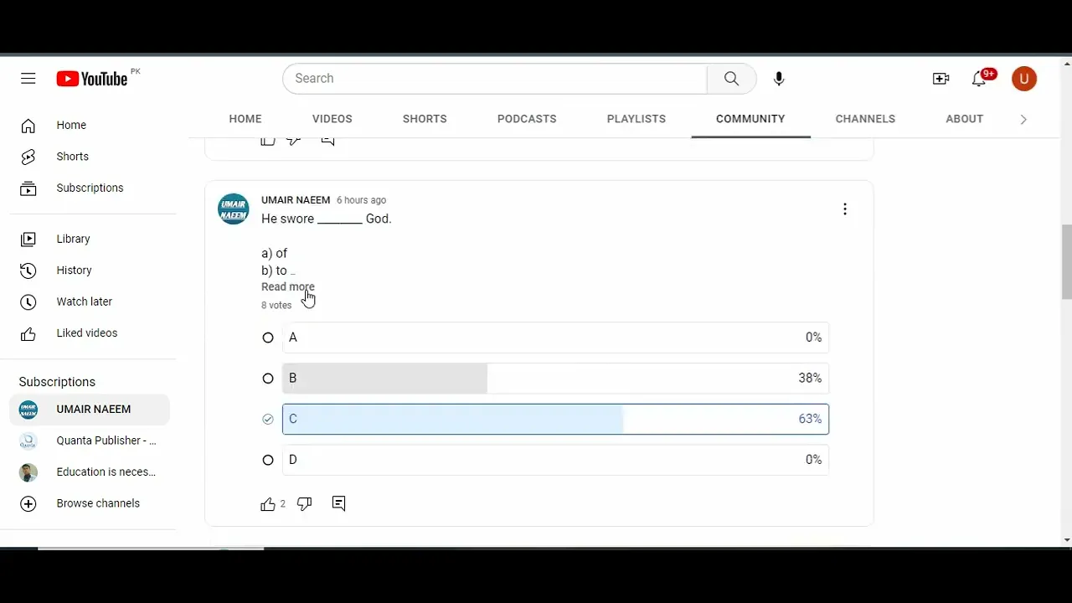Switch to the COMMUNITY tab

pos(750,119)
